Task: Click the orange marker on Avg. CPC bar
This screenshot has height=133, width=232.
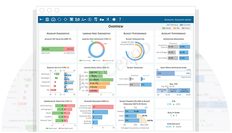Action: [x=168, y=88]
